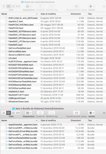The image size is (106, 154).
Task: Open Azione gear menu in kext e Bundle window
Action: pos(92,113)
